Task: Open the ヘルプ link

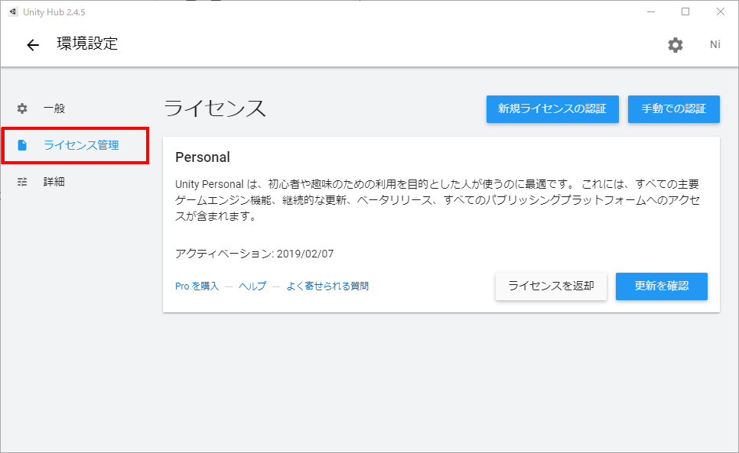Action: point(252,286)
